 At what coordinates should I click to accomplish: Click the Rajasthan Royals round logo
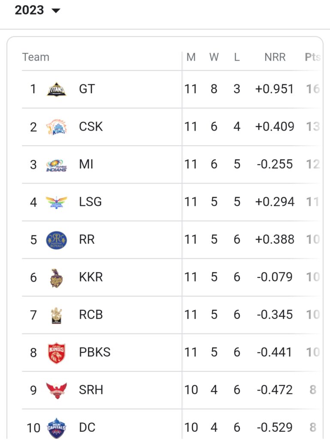tap(56, 240)
